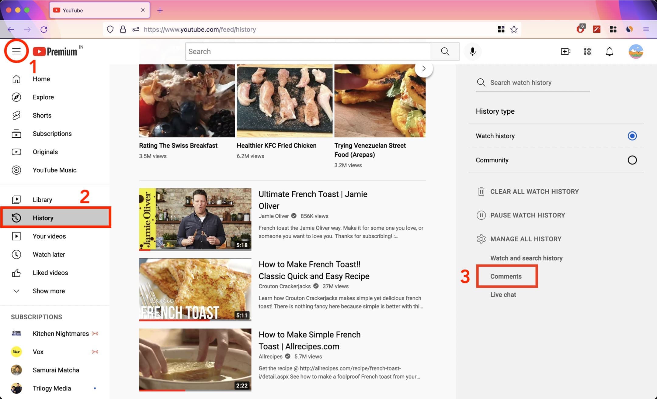This screenshot has width=657, height=399.
Task: Open Rating The Swiss Breakfast thumbnail
Action: (x=187, y=101)
